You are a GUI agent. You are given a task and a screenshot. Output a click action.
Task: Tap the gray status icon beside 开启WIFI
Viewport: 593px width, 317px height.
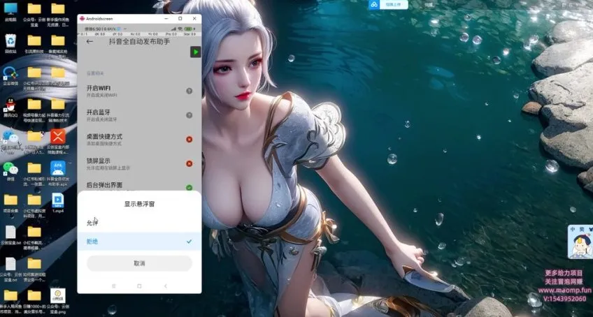click(x=189, y=91)
